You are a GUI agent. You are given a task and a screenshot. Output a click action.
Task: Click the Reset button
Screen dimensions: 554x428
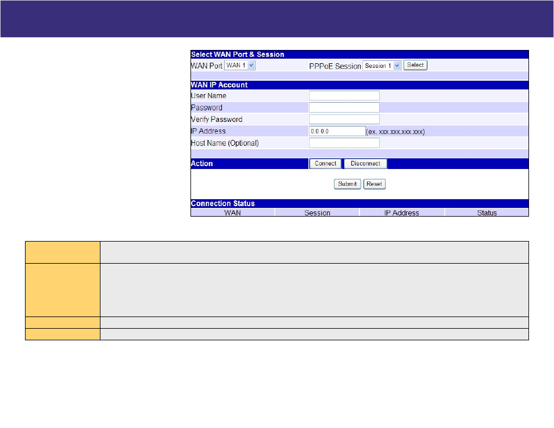click(x=374, y=184)
